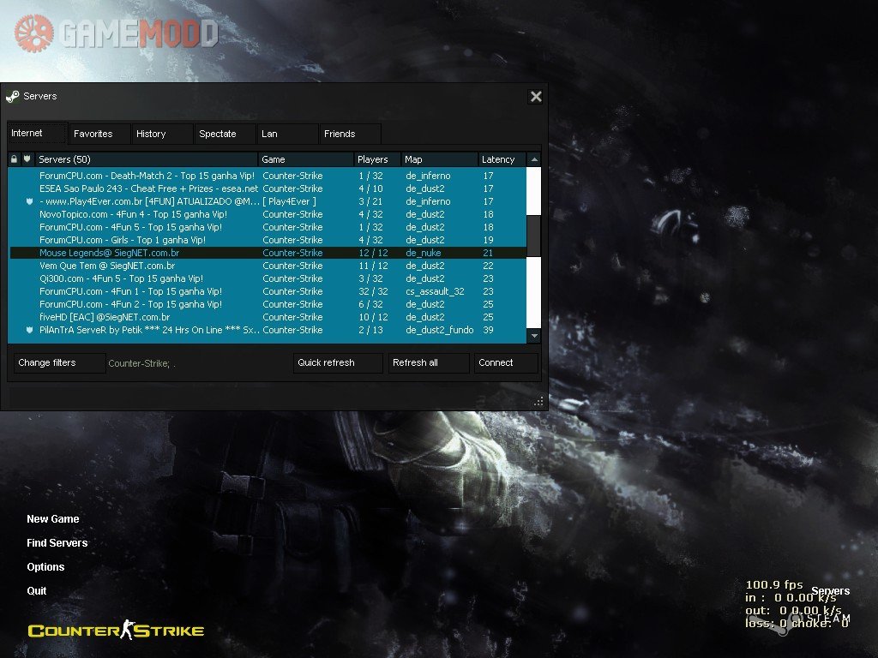Click the padlock password column header icon

pos(14,159)
